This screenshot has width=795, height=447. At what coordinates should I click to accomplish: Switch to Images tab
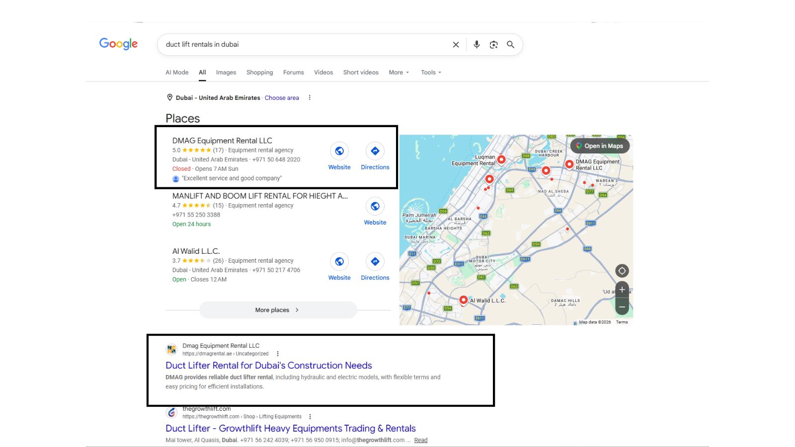coord(226,73)
